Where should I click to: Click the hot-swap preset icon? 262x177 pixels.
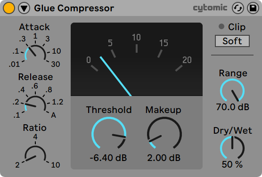(238, 8)
